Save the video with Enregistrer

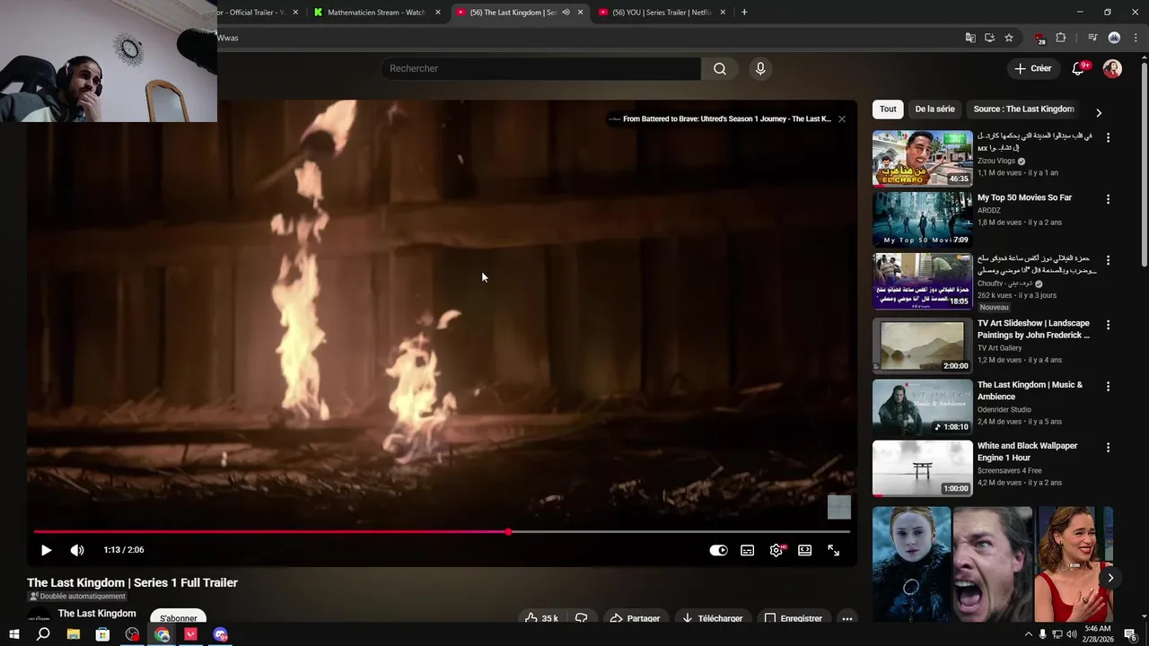[x=793, y=618]
